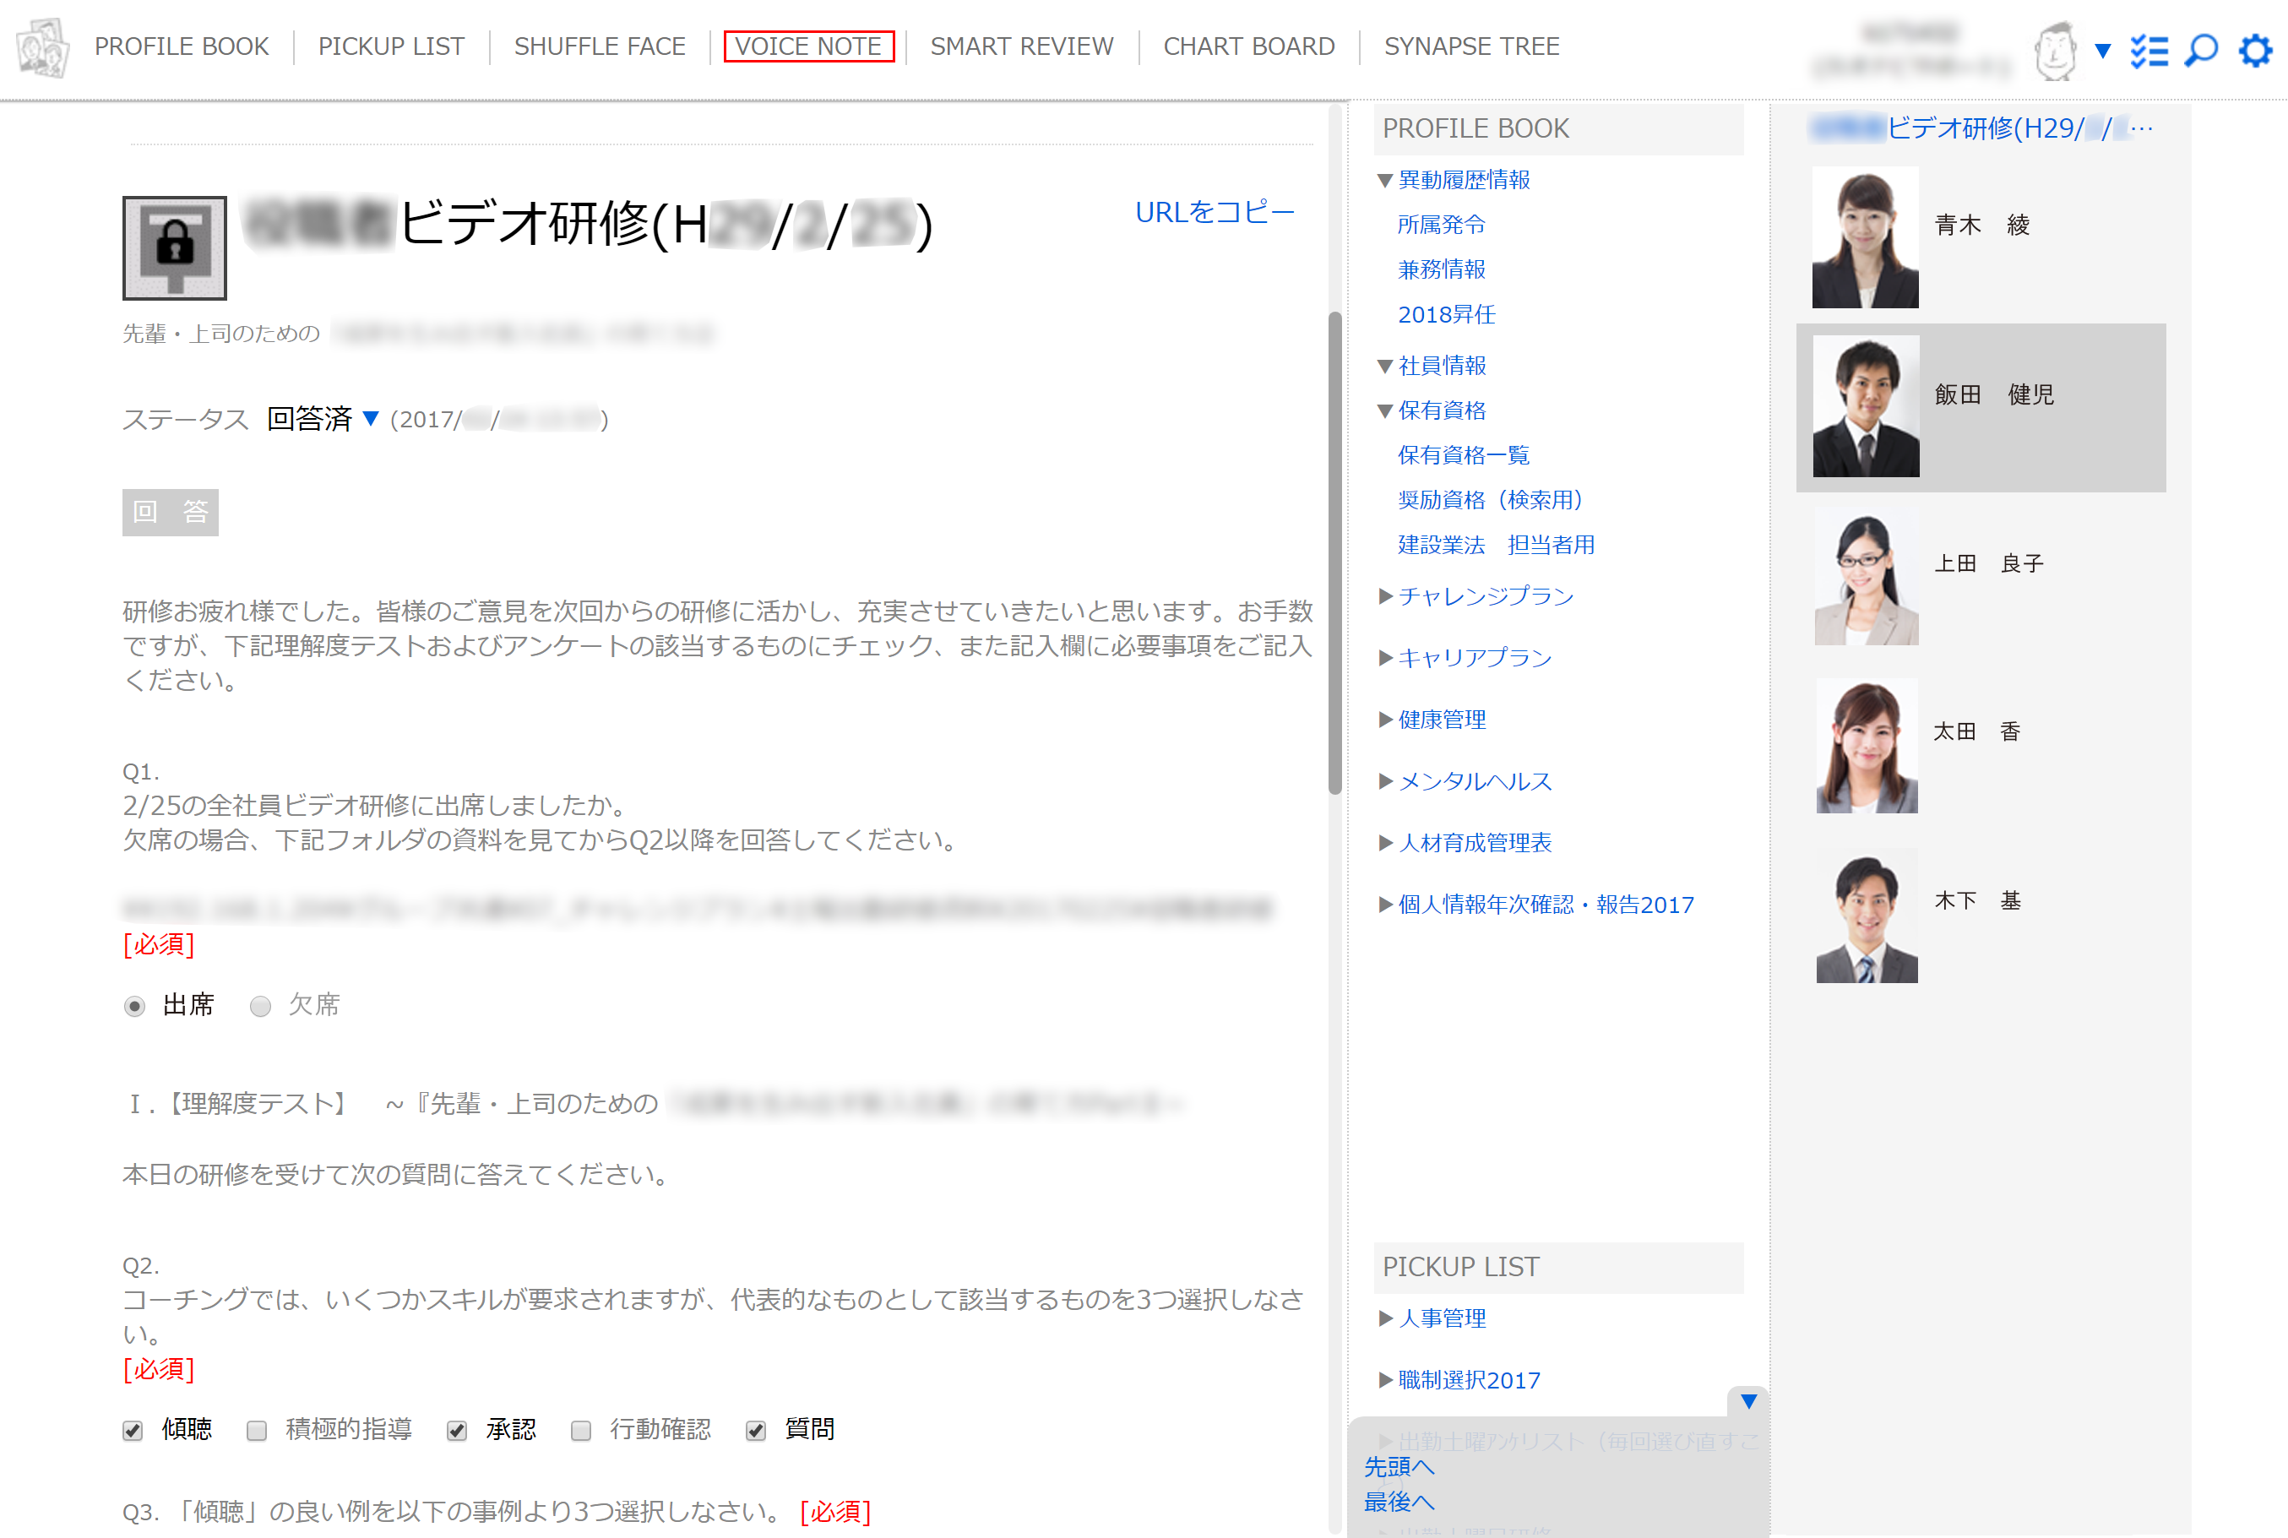Image resolution: width=2288 pixels, height=1538 pixels.
Task: Open the user menu dropdown arrow
Action: pyautogui.click(x=2101, y=50)
